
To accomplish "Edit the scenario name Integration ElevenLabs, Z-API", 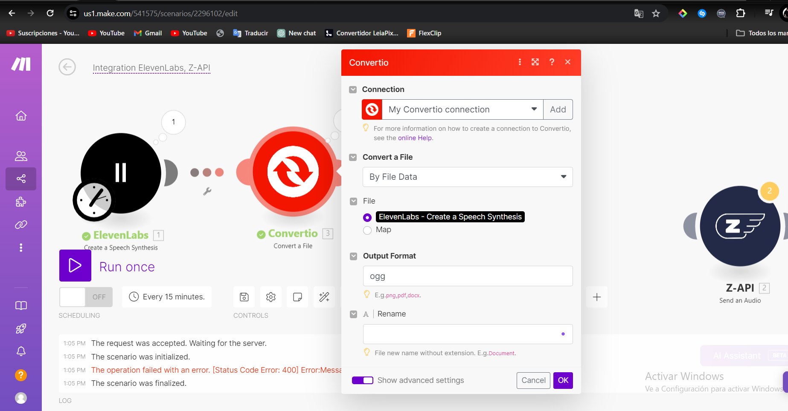I will click(x=151, y=68).
